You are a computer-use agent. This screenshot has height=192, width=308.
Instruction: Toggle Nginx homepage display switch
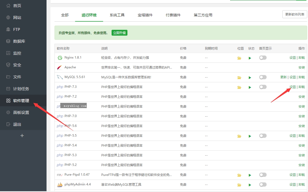click(x=263, y=58)
